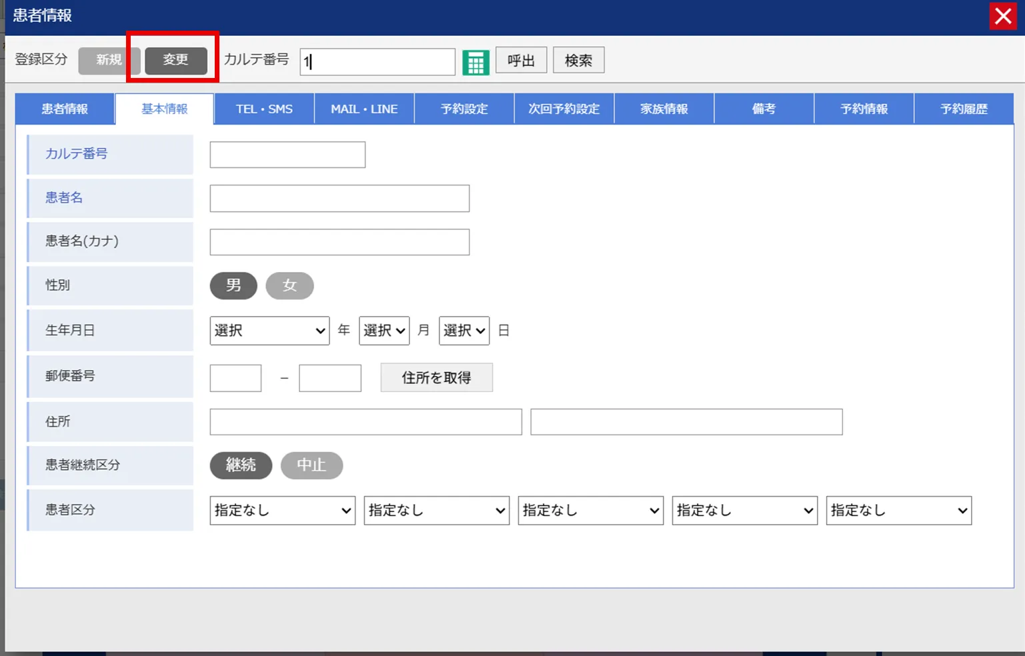1025x656 pixels.
Task: Switch to the TEL・SMS tab
Action: pyautogui.click(x=264, y=109)
